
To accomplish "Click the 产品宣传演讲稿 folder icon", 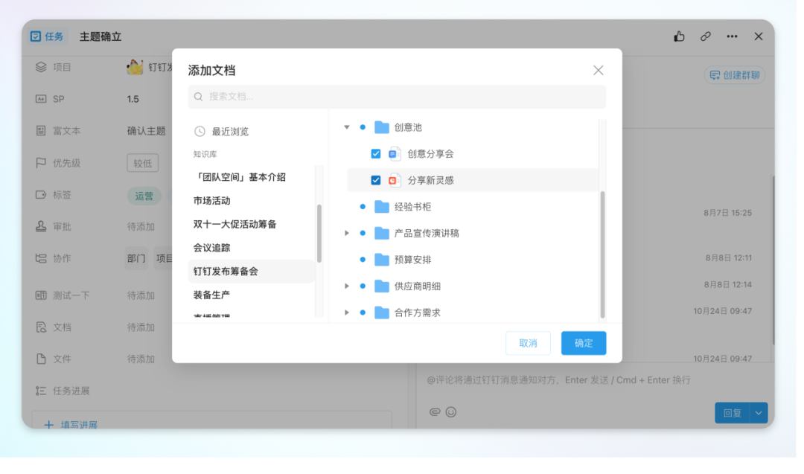I will click(381, 233).
